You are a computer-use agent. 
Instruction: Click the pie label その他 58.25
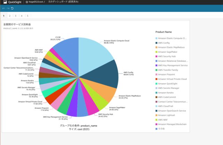[x=55, y=38]
